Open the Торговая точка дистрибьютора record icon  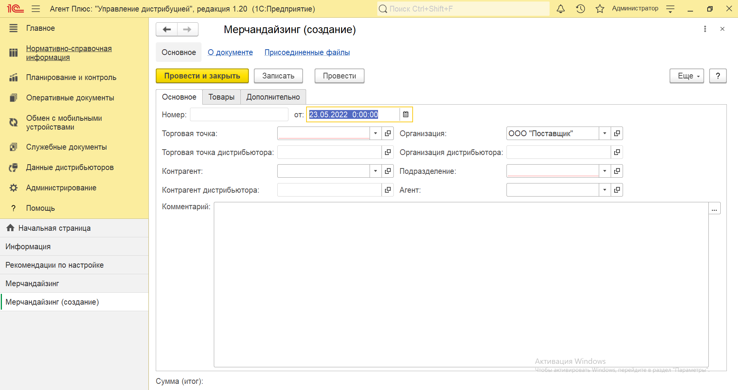388,152
